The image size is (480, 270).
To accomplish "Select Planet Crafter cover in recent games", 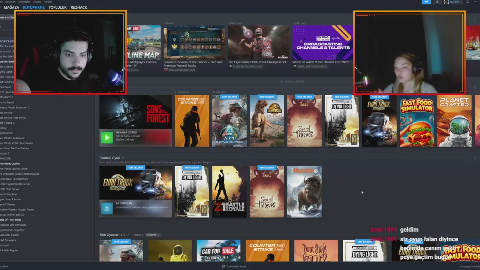I will tap(454, 121).
